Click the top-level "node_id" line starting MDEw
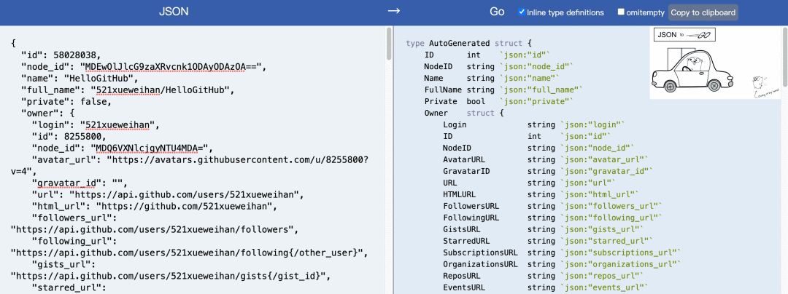Screen dimensions: 788x294 pos(143,66)
